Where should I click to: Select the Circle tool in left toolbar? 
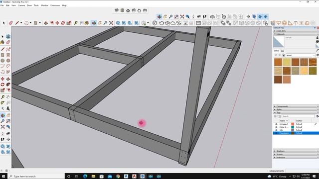coord(2,61)
